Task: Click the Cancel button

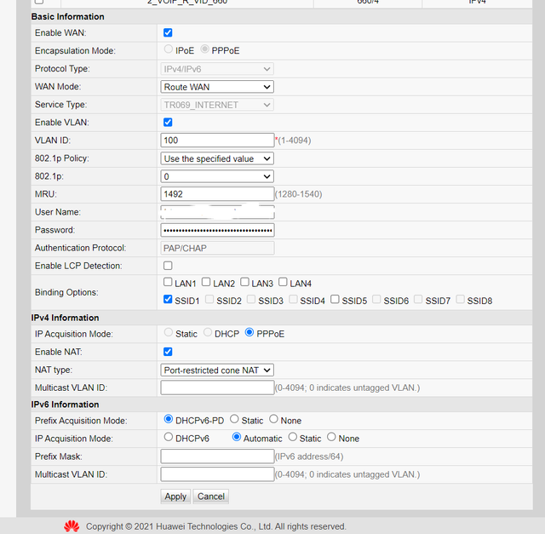Action: click(211, 497)
